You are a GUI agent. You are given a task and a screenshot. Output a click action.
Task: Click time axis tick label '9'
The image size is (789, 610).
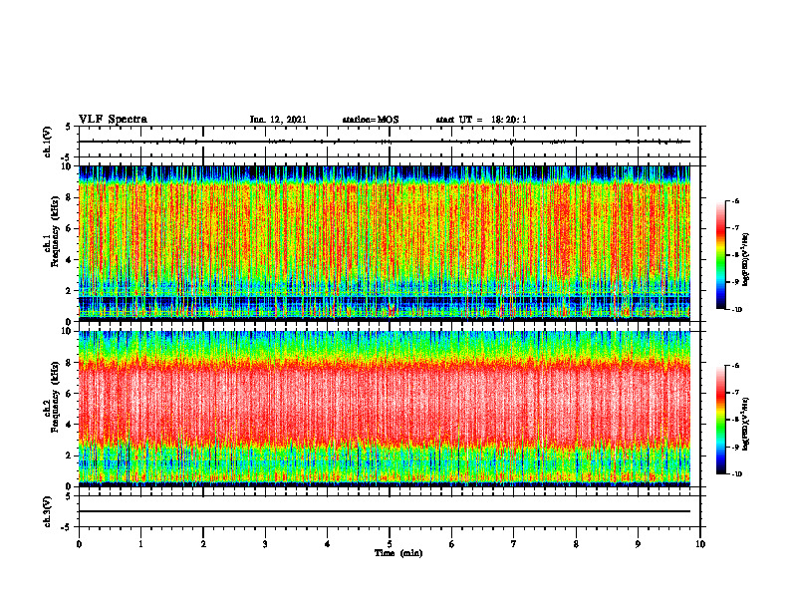(x=638, y=544)
